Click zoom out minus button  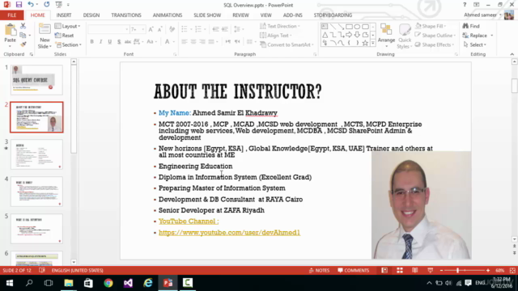tap(441, 270)
